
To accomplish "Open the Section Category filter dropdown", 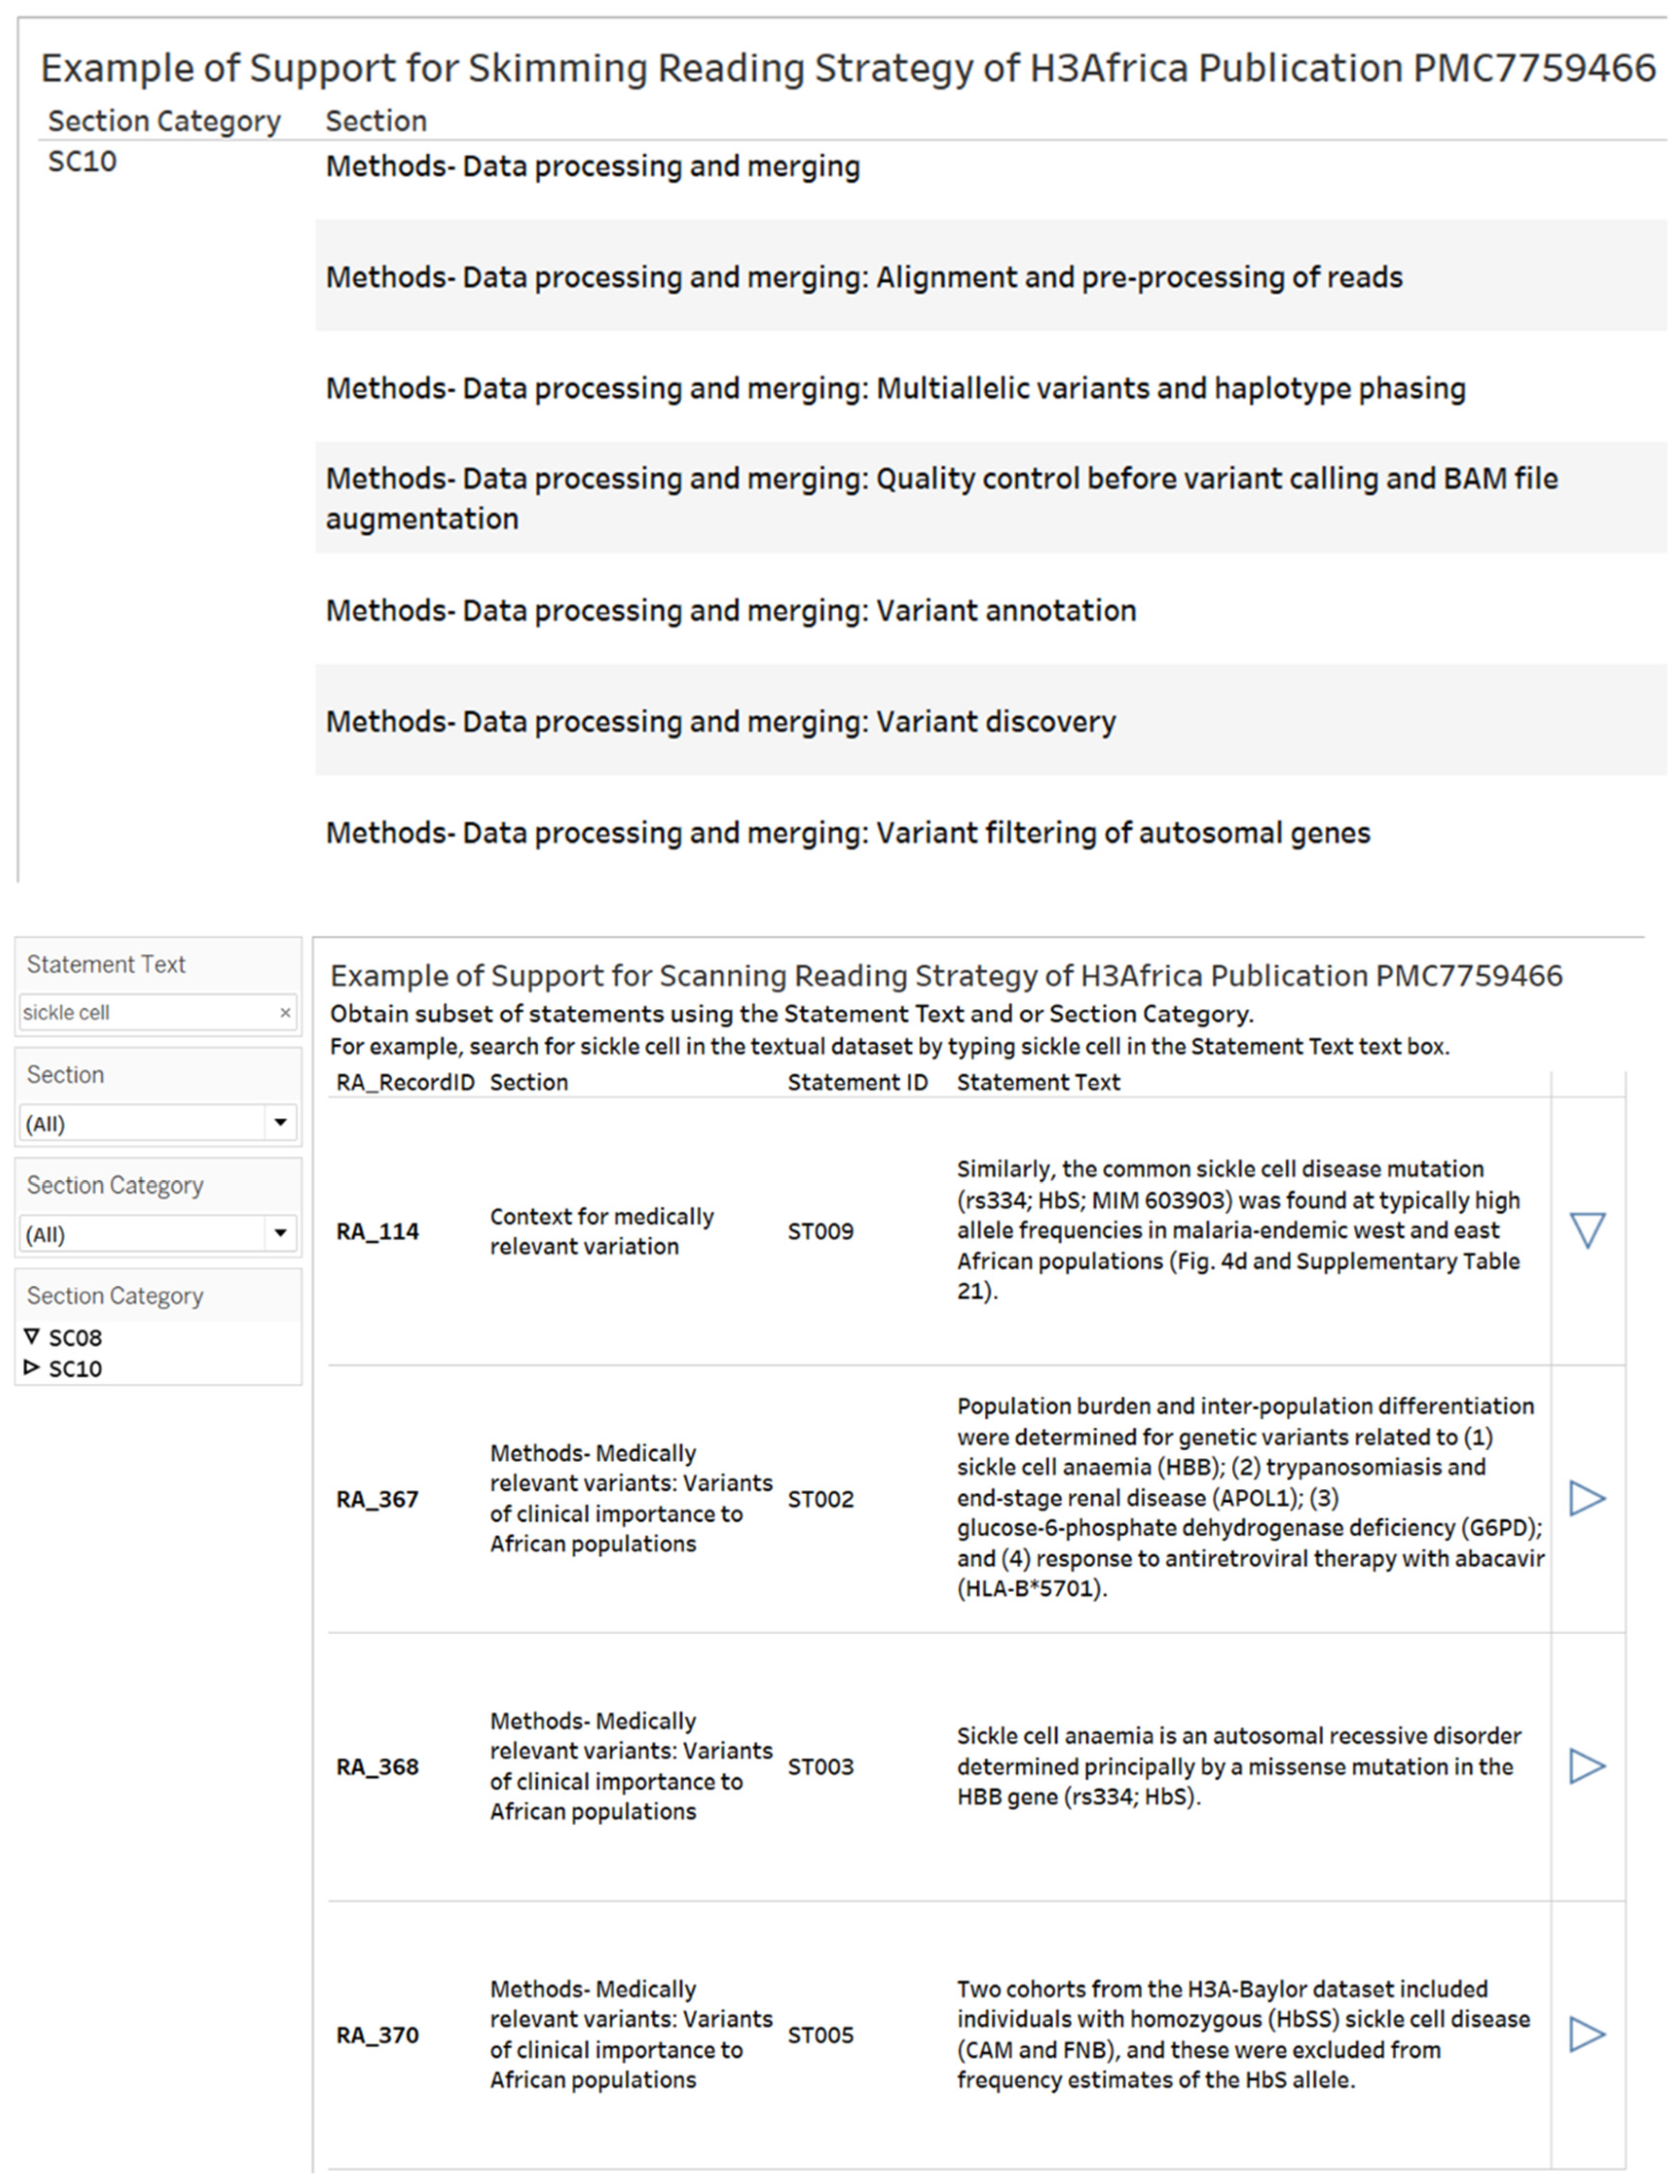I will point(280,1234).
